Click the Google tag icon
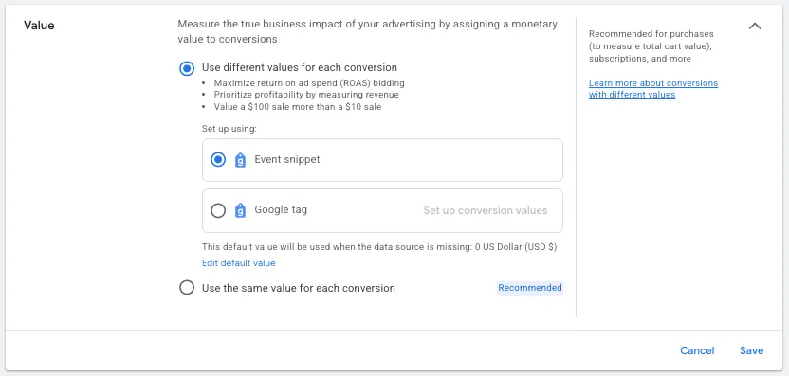The width and height of the screenshot is (789, 376). point(241,210)
